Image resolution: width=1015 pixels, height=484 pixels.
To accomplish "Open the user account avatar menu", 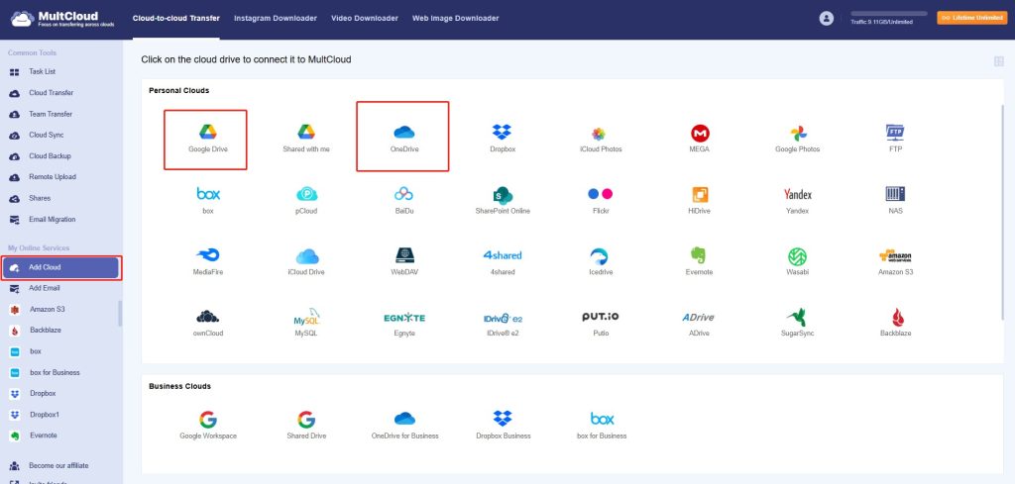I will coord(826,18).
